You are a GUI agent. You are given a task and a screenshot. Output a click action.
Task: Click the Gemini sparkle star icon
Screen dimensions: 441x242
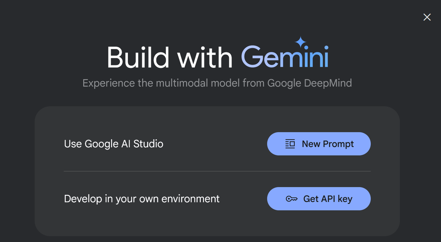click(x=300, y=42)
